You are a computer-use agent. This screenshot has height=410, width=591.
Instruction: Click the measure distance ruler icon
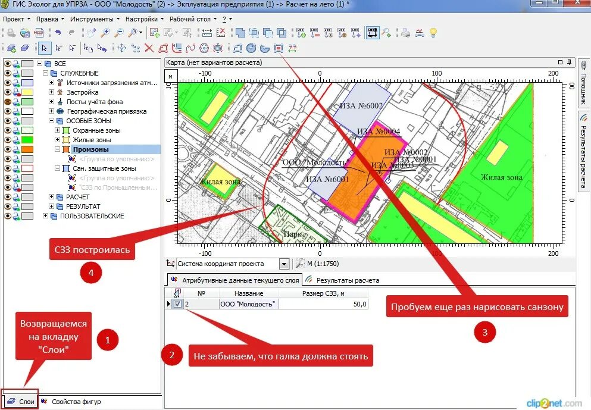207,33
